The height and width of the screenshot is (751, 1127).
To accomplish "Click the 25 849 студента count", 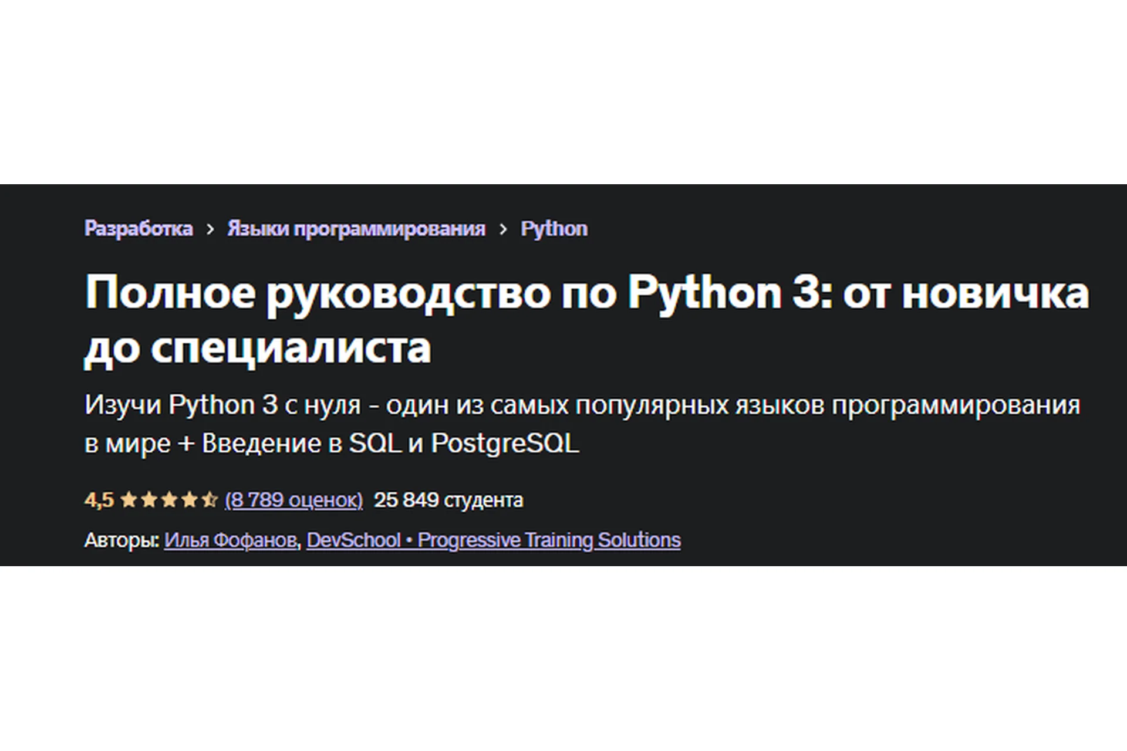I will pyautogui.click(x=449, y=500).
